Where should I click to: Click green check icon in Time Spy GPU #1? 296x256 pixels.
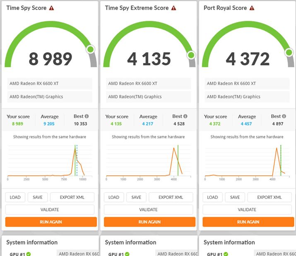(x=29, y=254)
